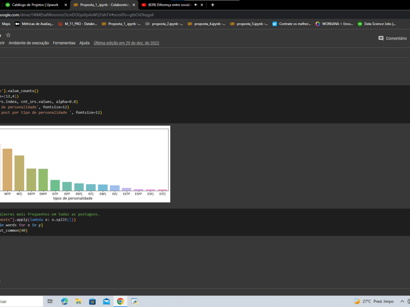Image resolution: width=410 pixels, height=307 pixels.
Task: Launch Microsoft Store from the taskbar
Action: tap(92, 301)
